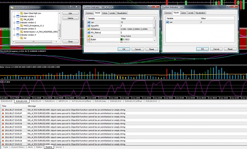
Task: Open the Colors tab in MA_of_RSX dialog
Action: (x=105, y=13)
